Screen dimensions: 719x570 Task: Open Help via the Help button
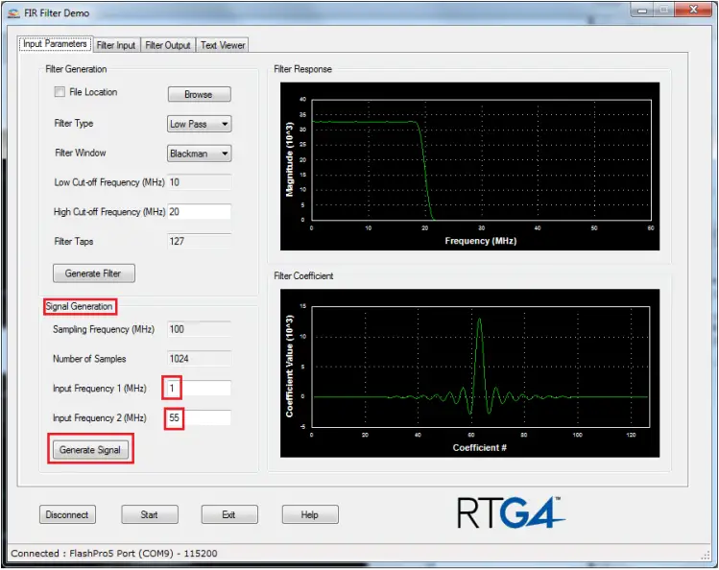point(310,515)
